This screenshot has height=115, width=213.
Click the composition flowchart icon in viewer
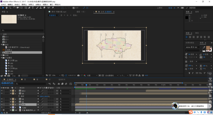pyautogui.click(x=139, y=76)
